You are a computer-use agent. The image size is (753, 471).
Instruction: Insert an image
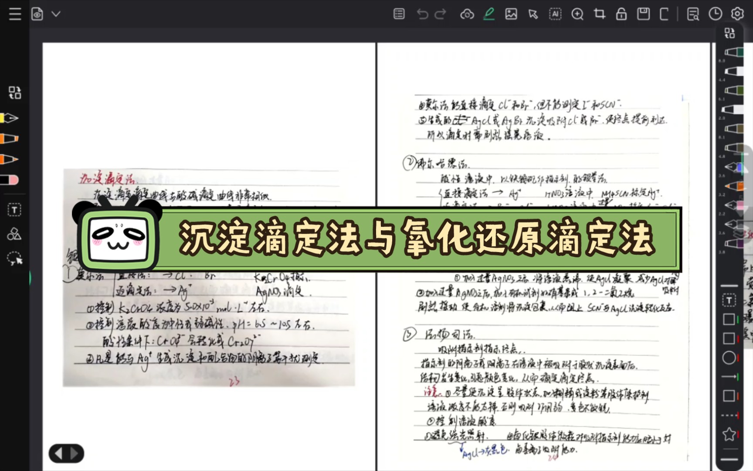point(511,14)
